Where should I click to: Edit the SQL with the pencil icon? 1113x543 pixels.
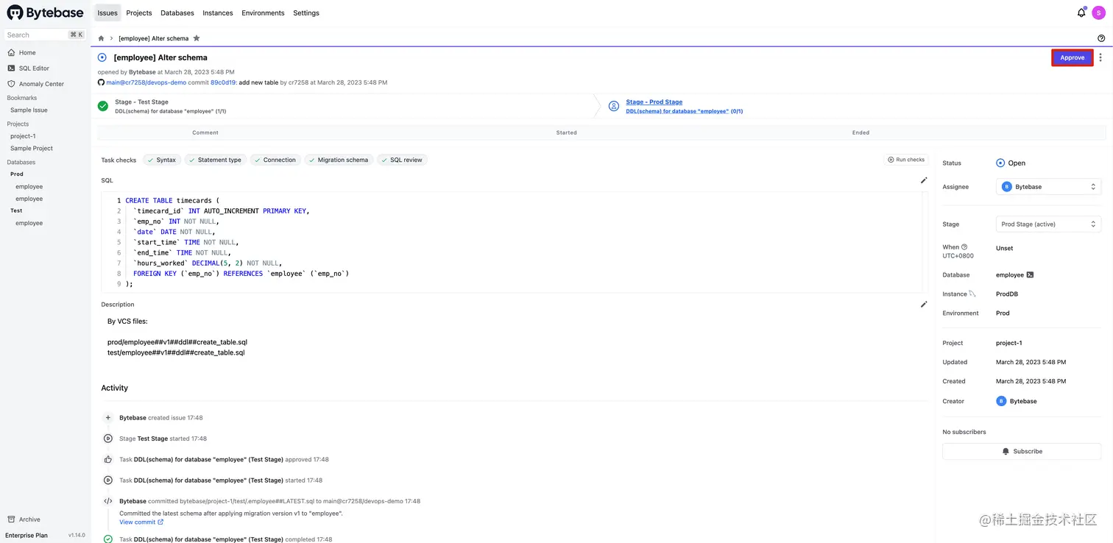pos(924,180)
